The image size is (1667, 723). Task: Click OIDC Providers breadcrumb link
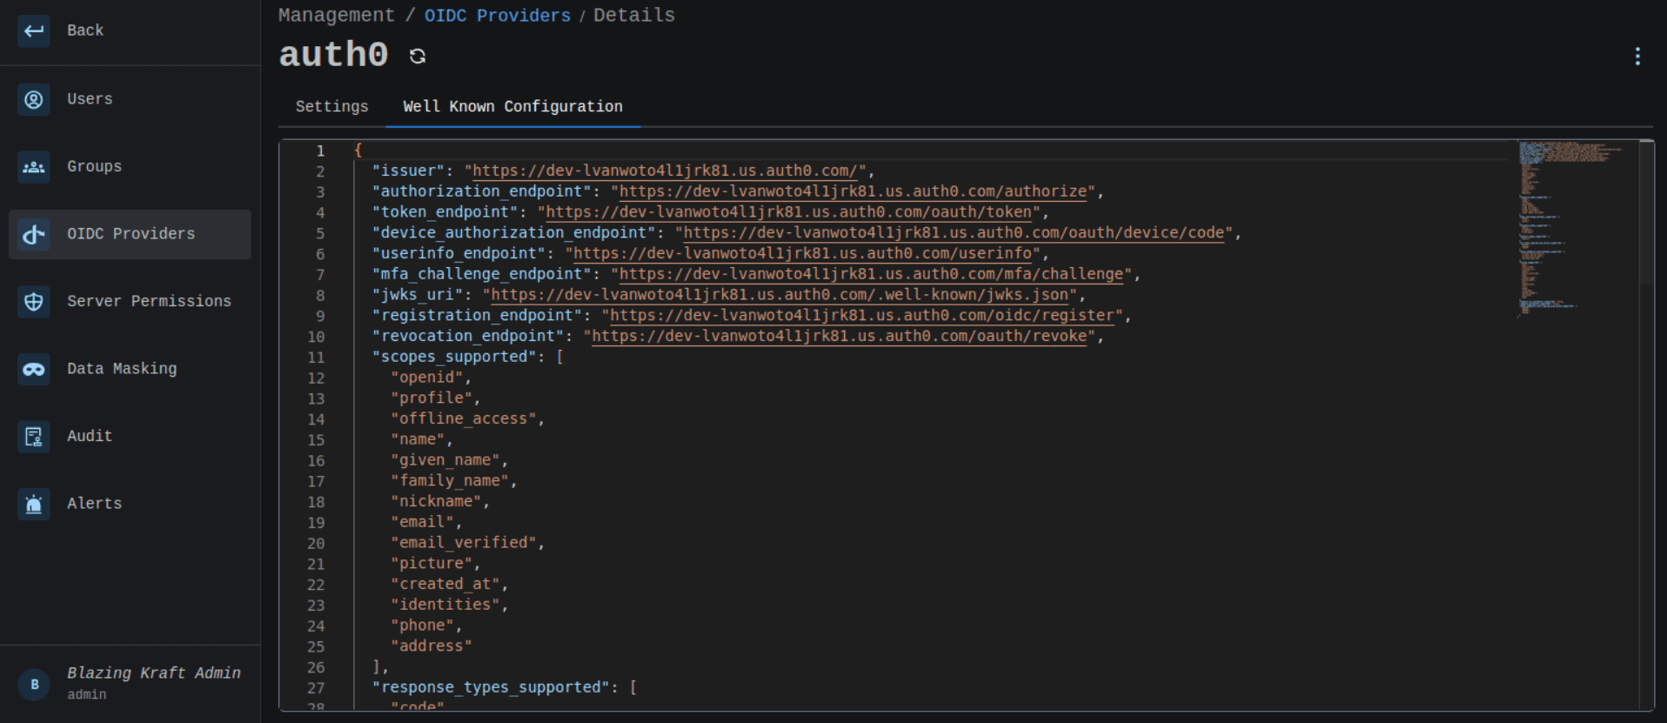[497, 16]
